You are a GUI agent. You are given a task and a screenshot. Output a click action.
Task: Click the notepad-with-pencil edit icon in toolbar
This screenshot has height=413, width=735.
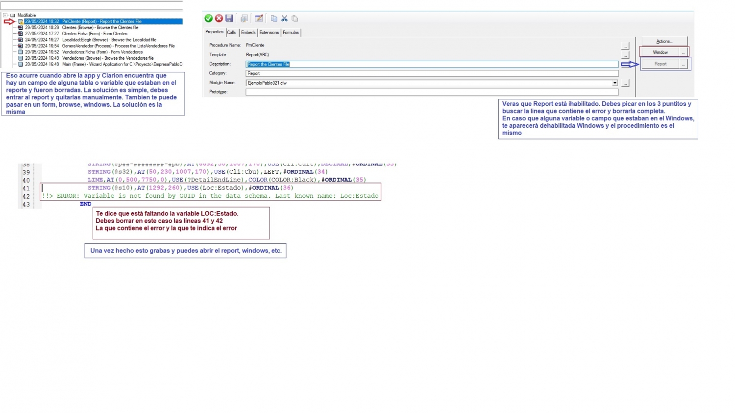click(259, 19)
